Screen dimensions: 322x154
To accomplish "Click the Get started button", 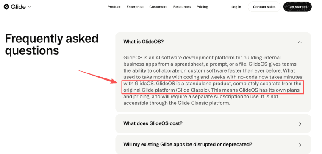I will [x=297, y=7].
